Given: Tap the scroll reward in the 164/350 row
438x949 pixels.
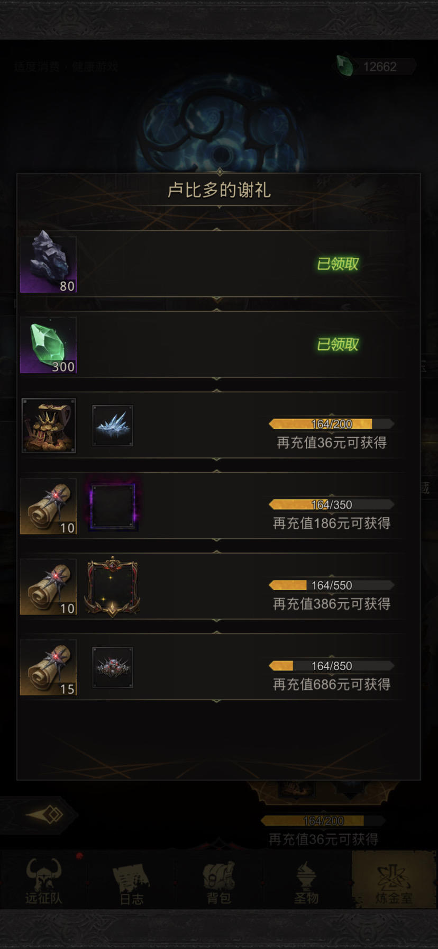Looking at the screenshot, I should pos(48,507).
